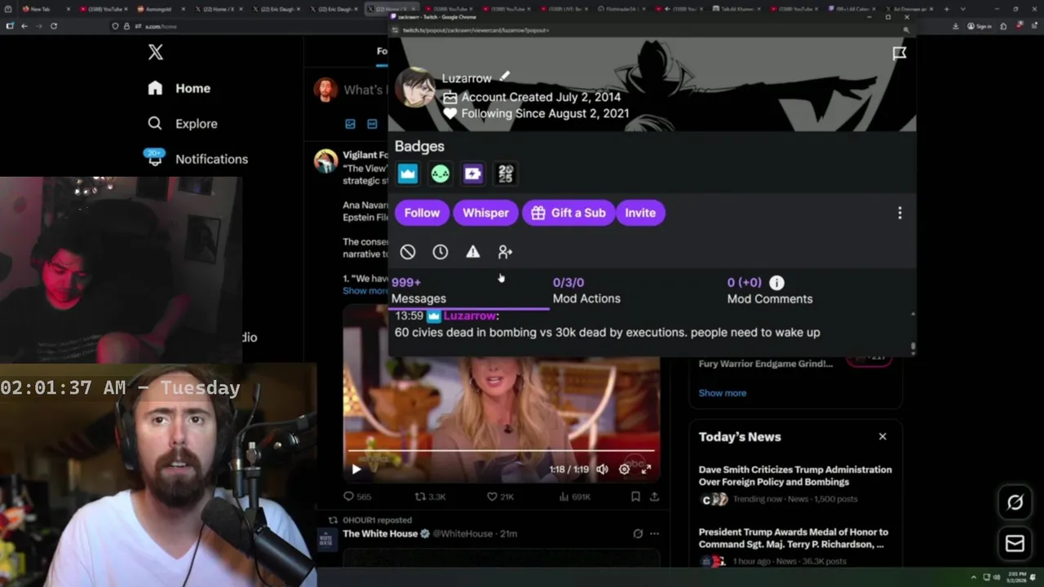The width and height of the screenshot is (1044, 587).
Task: Open Explore in X sidebar
Action: [183, 124]
